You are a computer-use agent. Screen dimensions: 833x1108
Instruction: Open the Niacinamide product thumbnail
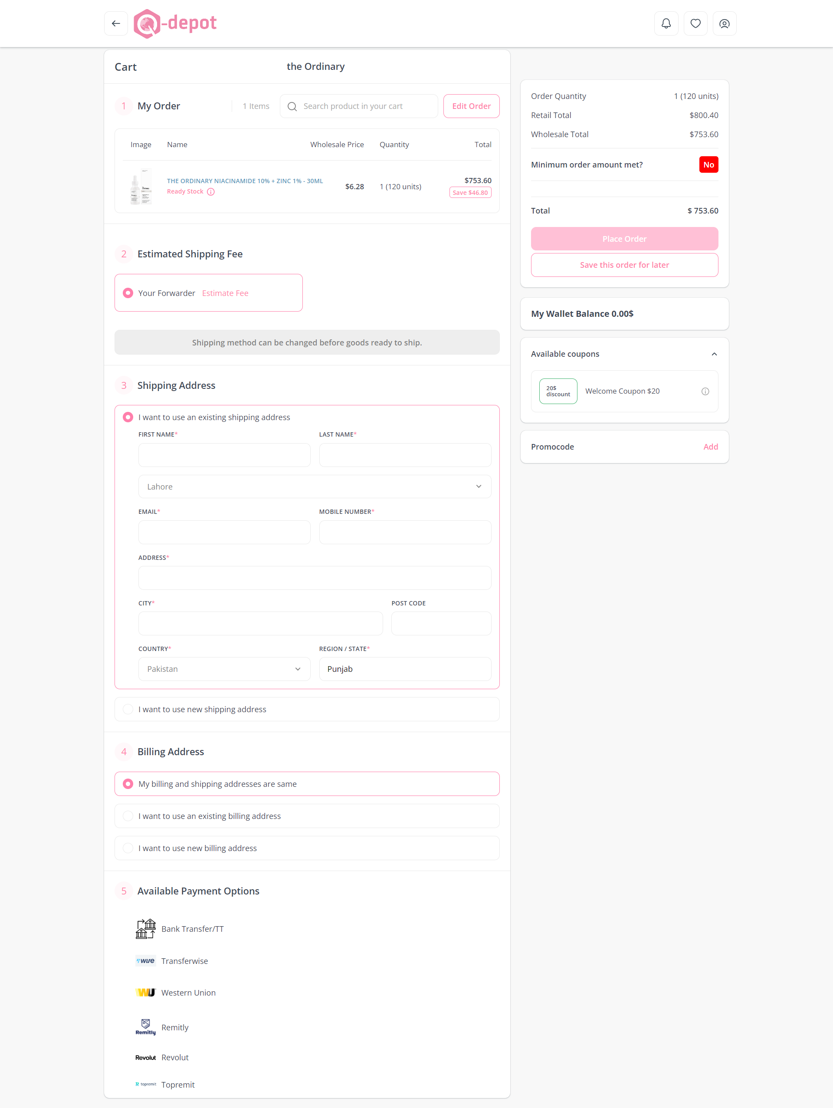[141, 186]
